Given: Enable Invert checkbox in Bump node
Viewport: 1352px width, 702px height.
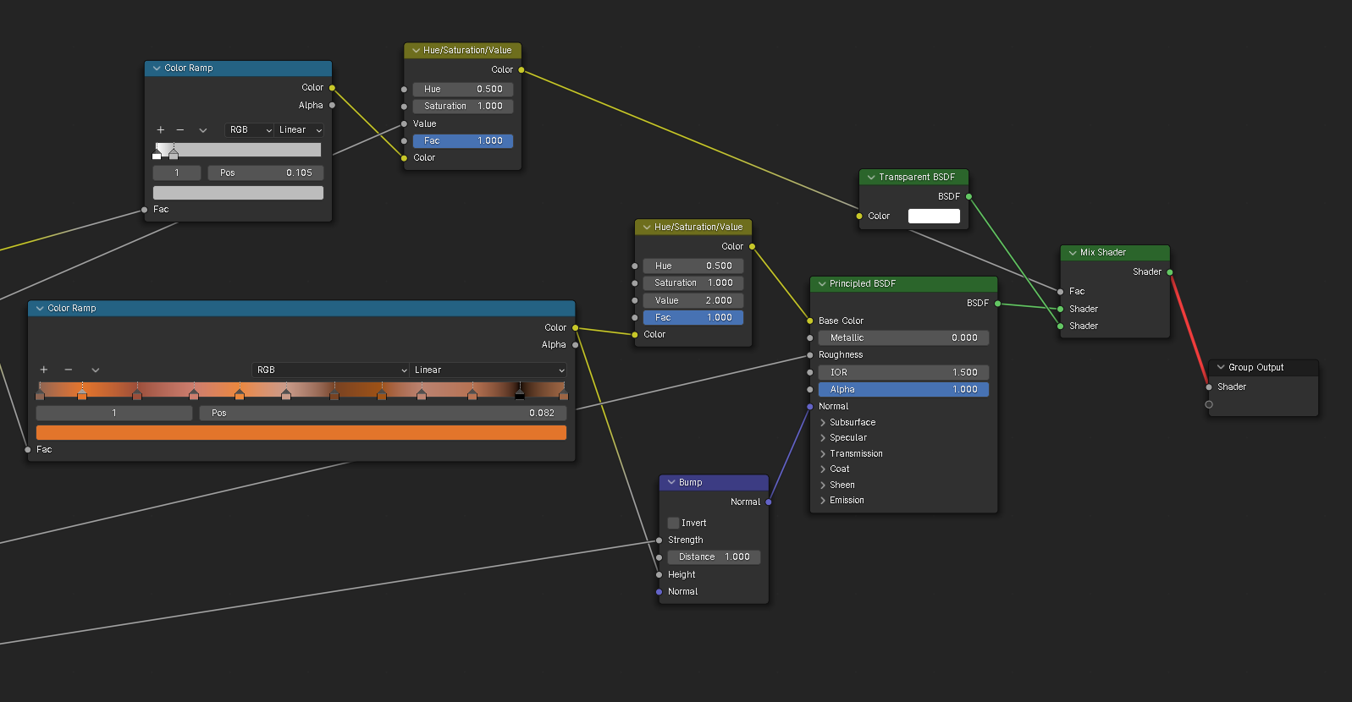Looking at the screenshot, I should pyautogui.click(x=674, y=524).
